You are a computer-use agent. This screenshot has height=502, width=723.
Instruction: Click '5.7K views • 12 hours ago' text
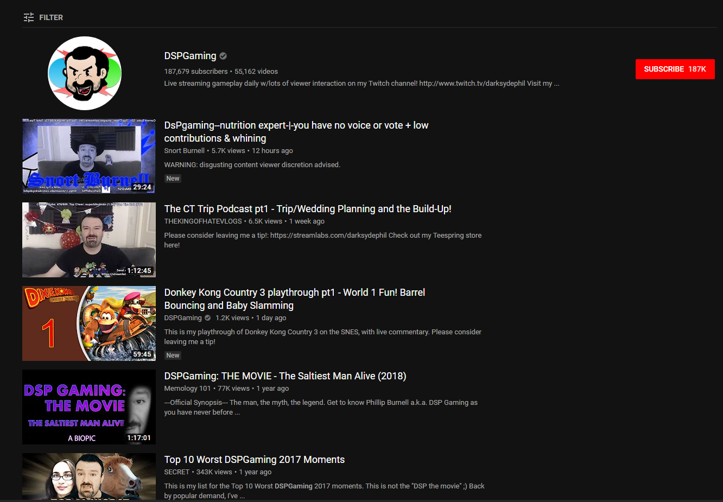(252, 151)
